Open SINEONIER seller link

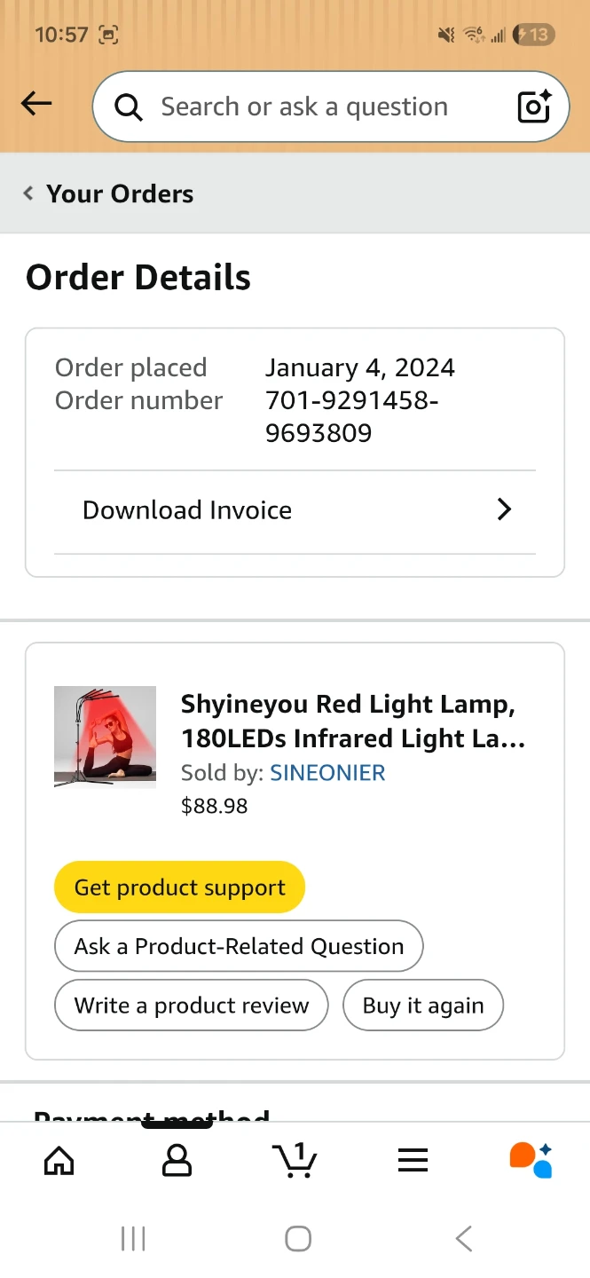[x=327, y=773]
